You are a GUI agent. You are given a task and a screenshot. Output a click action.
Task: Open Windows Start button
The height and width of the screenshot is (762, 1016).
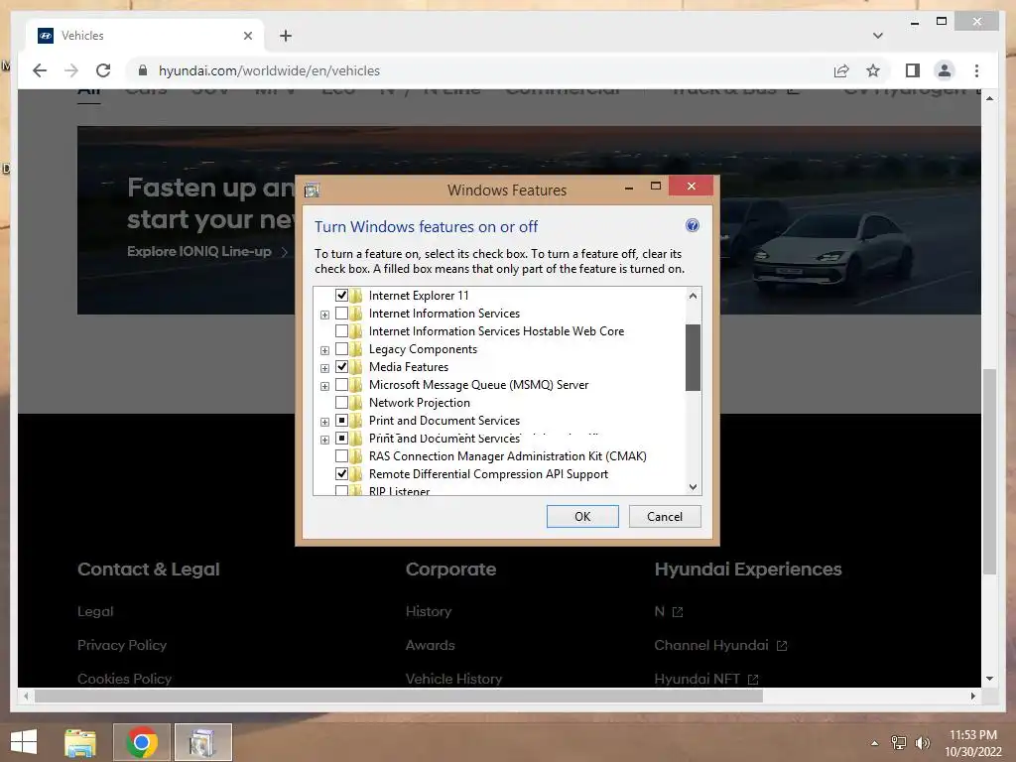[24, 742]
